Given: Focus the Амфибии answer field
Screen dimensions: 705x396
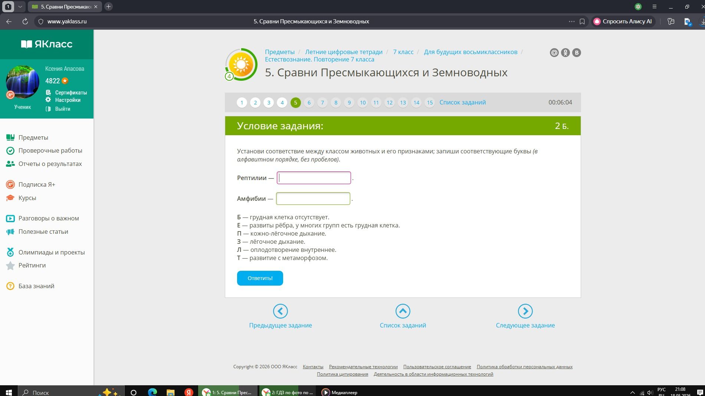Looking at the screenshot, I should 313,199.
